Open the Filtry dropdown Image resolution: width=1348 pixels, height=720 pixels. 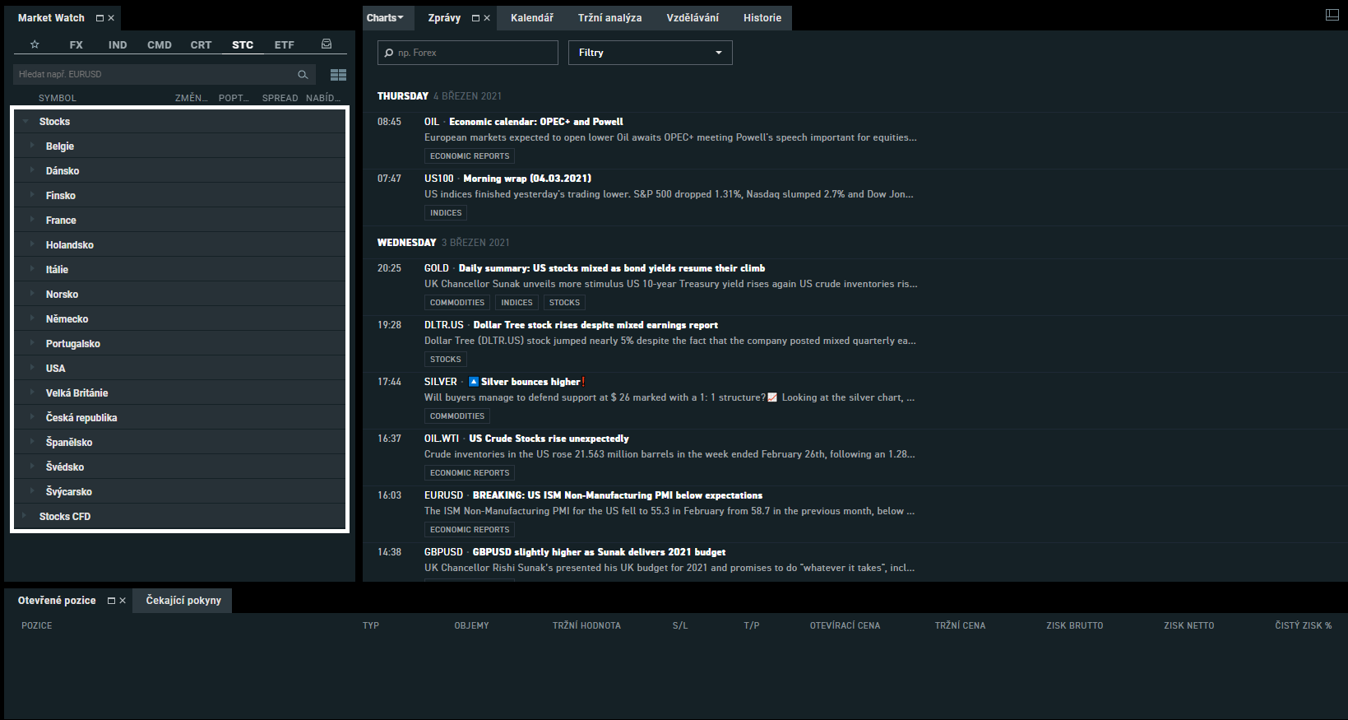pyautogui.click(x=651, y=53)
